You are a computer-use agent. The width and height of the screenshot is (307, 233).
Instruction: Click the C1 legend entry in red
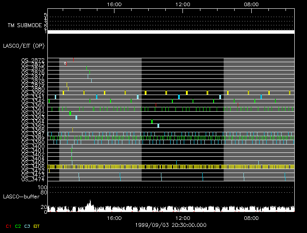7,226
